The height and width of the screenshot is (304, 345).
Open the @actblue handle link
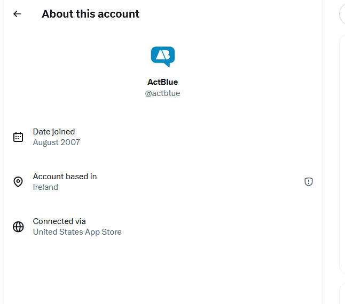tap(162, 93)
